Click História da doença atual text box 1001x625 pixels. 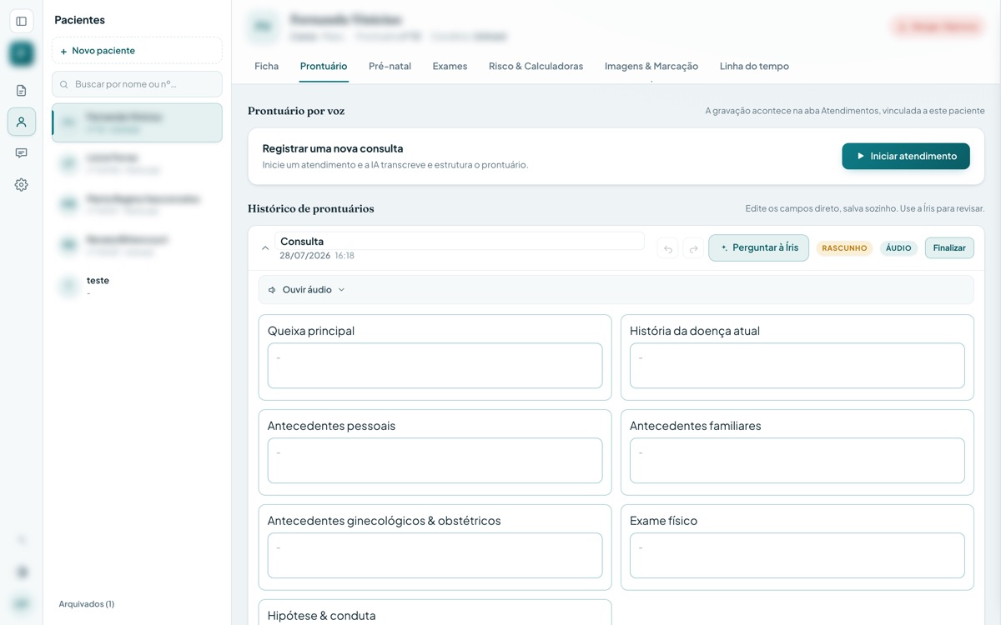(x=797, y=366)
